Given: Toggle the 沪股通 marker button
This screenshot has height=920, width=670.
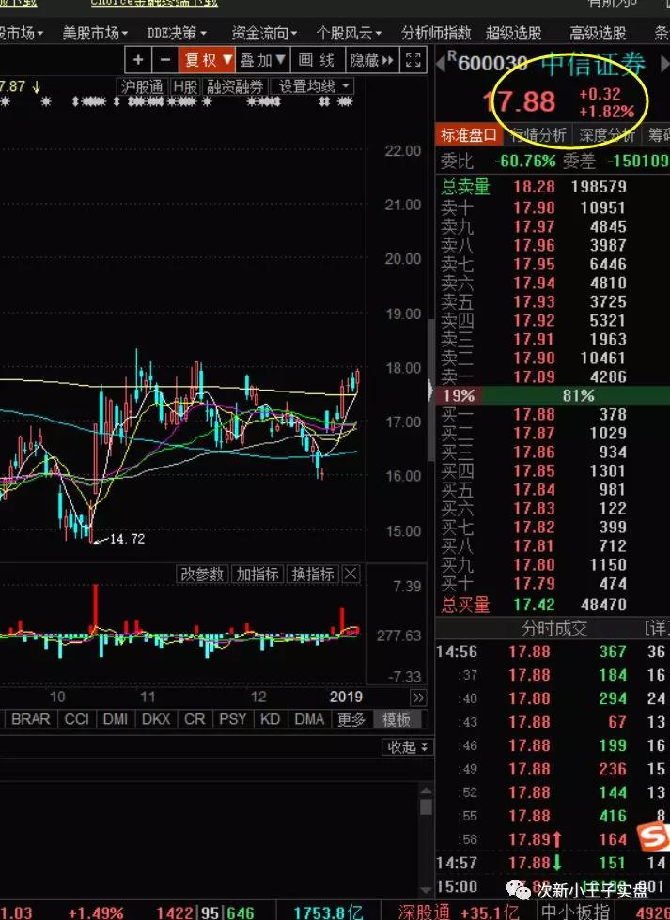Looking at the screenshot, I should 142,86.
